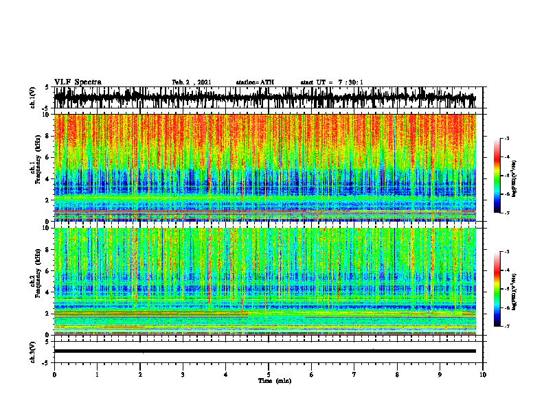Click time axis tick label "2"

point(140,375)
